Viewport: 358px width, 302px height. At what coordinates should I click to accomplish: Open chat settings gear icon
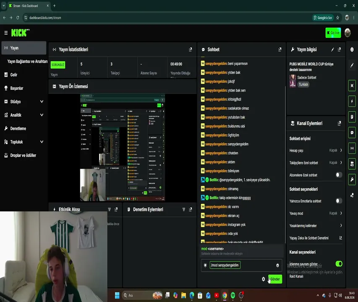[x=263, y=279]
